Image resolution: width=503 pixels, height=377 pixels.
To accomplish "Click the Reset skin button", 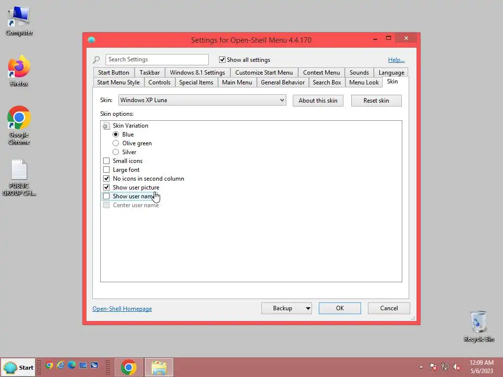I will (376, 101).
